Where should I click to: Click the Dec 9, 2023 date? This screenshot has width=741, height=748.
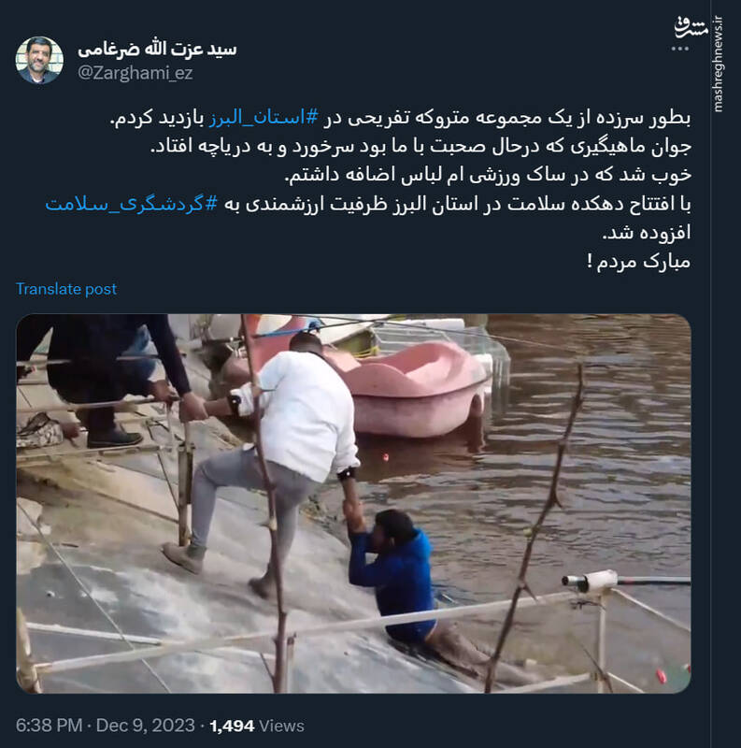click(x=146, y=726)
